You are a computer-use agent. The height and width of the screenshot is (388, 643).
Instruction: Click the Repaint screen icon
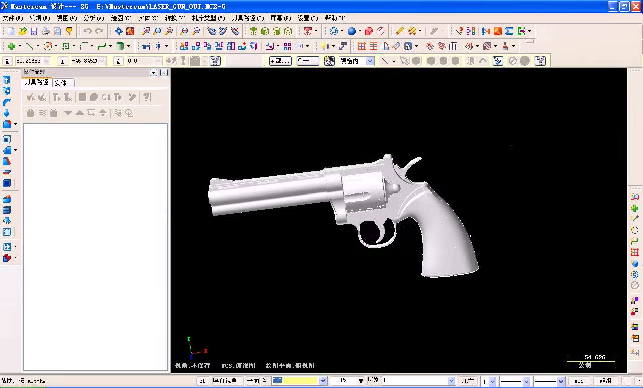coord(130,31)
